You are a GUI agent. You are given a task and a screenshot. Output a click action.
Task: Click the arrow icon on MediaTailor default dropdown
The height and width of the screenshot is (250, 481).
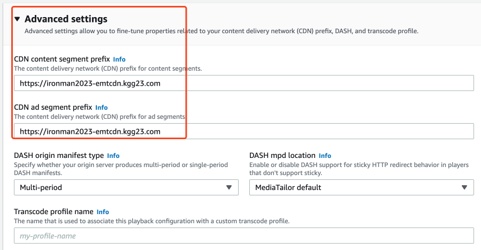[464, 187]
